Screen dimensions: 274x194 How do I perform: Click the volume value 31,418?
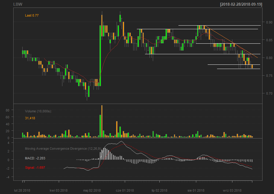click(x=30, y=118)
